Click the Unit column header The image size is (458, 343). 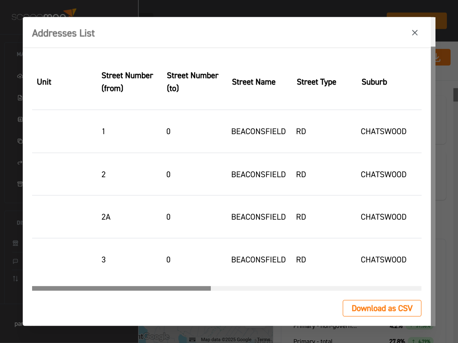point(44,82)
